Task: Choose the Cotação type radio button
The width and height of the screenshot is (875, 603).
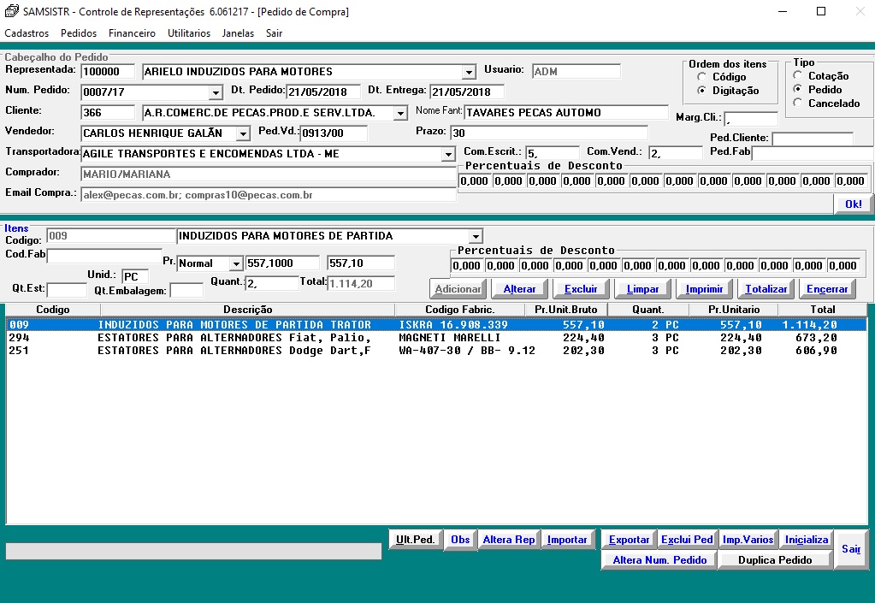Action: (x=798, y=75)
